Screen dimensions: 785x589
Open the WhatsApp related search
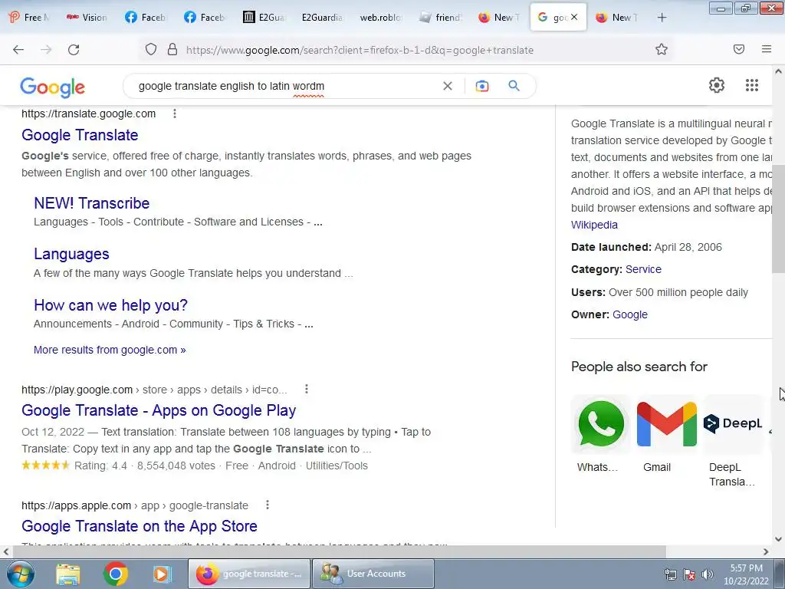click(601, 435)
